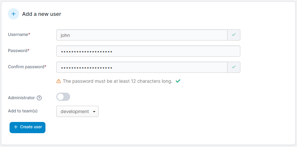Click the green tick after password length message

click(x=178, y=81)
